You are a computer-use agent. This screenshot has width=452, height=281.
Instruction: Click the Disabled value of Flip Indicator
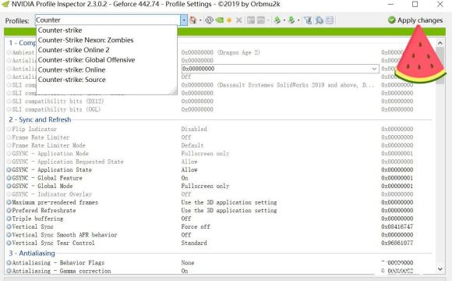194,129
